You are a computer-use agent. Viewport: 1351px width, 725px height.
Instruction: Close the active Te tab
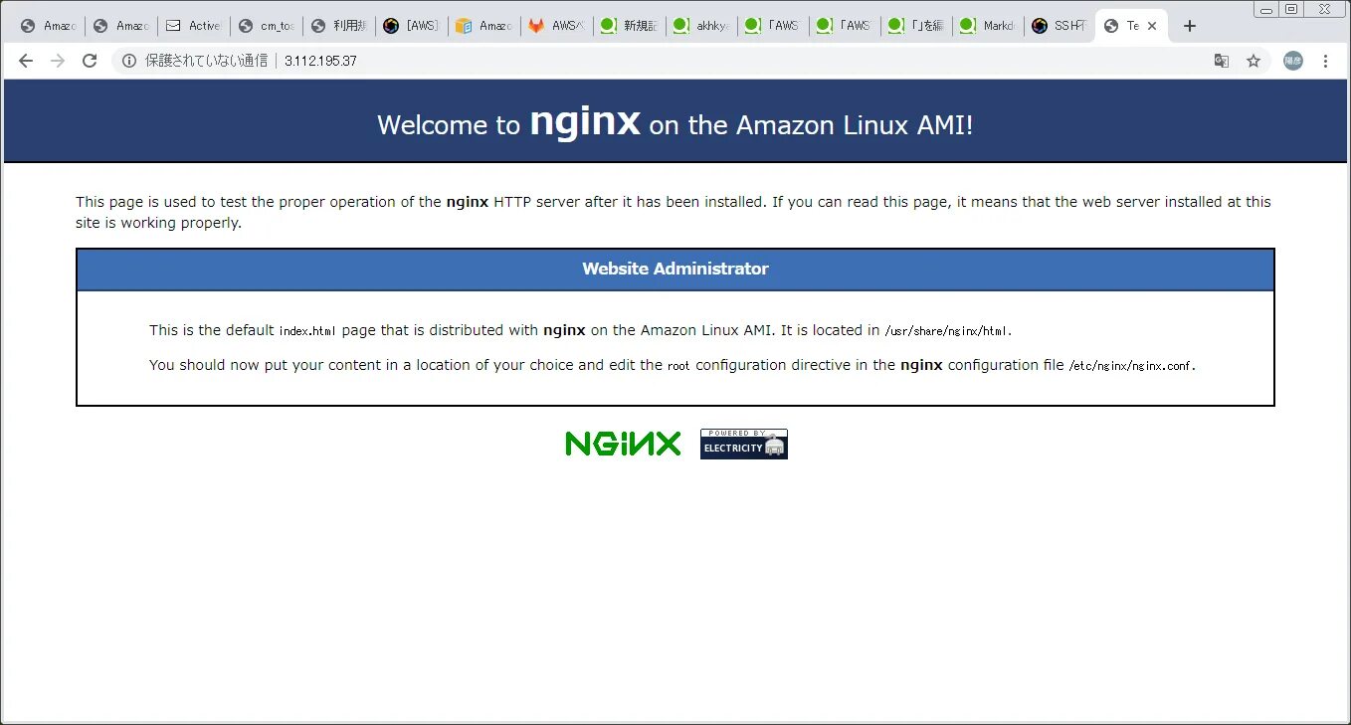(x=1152, y=26)
